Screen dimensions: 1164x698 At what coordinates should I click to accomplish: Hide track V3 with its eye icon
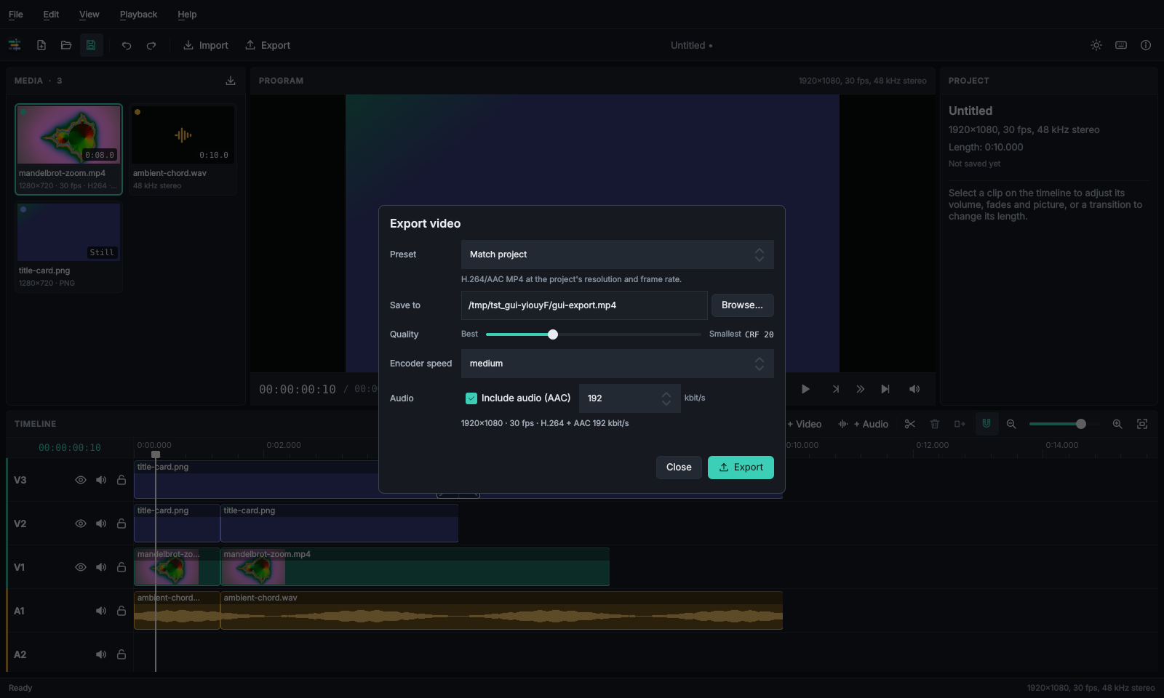[x=81, y=480]
